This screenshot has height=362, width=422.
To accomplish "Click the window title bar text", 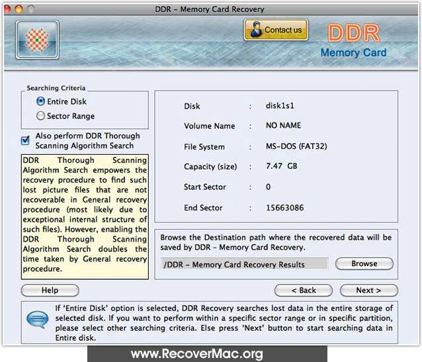I will click(x=211, y=9).
